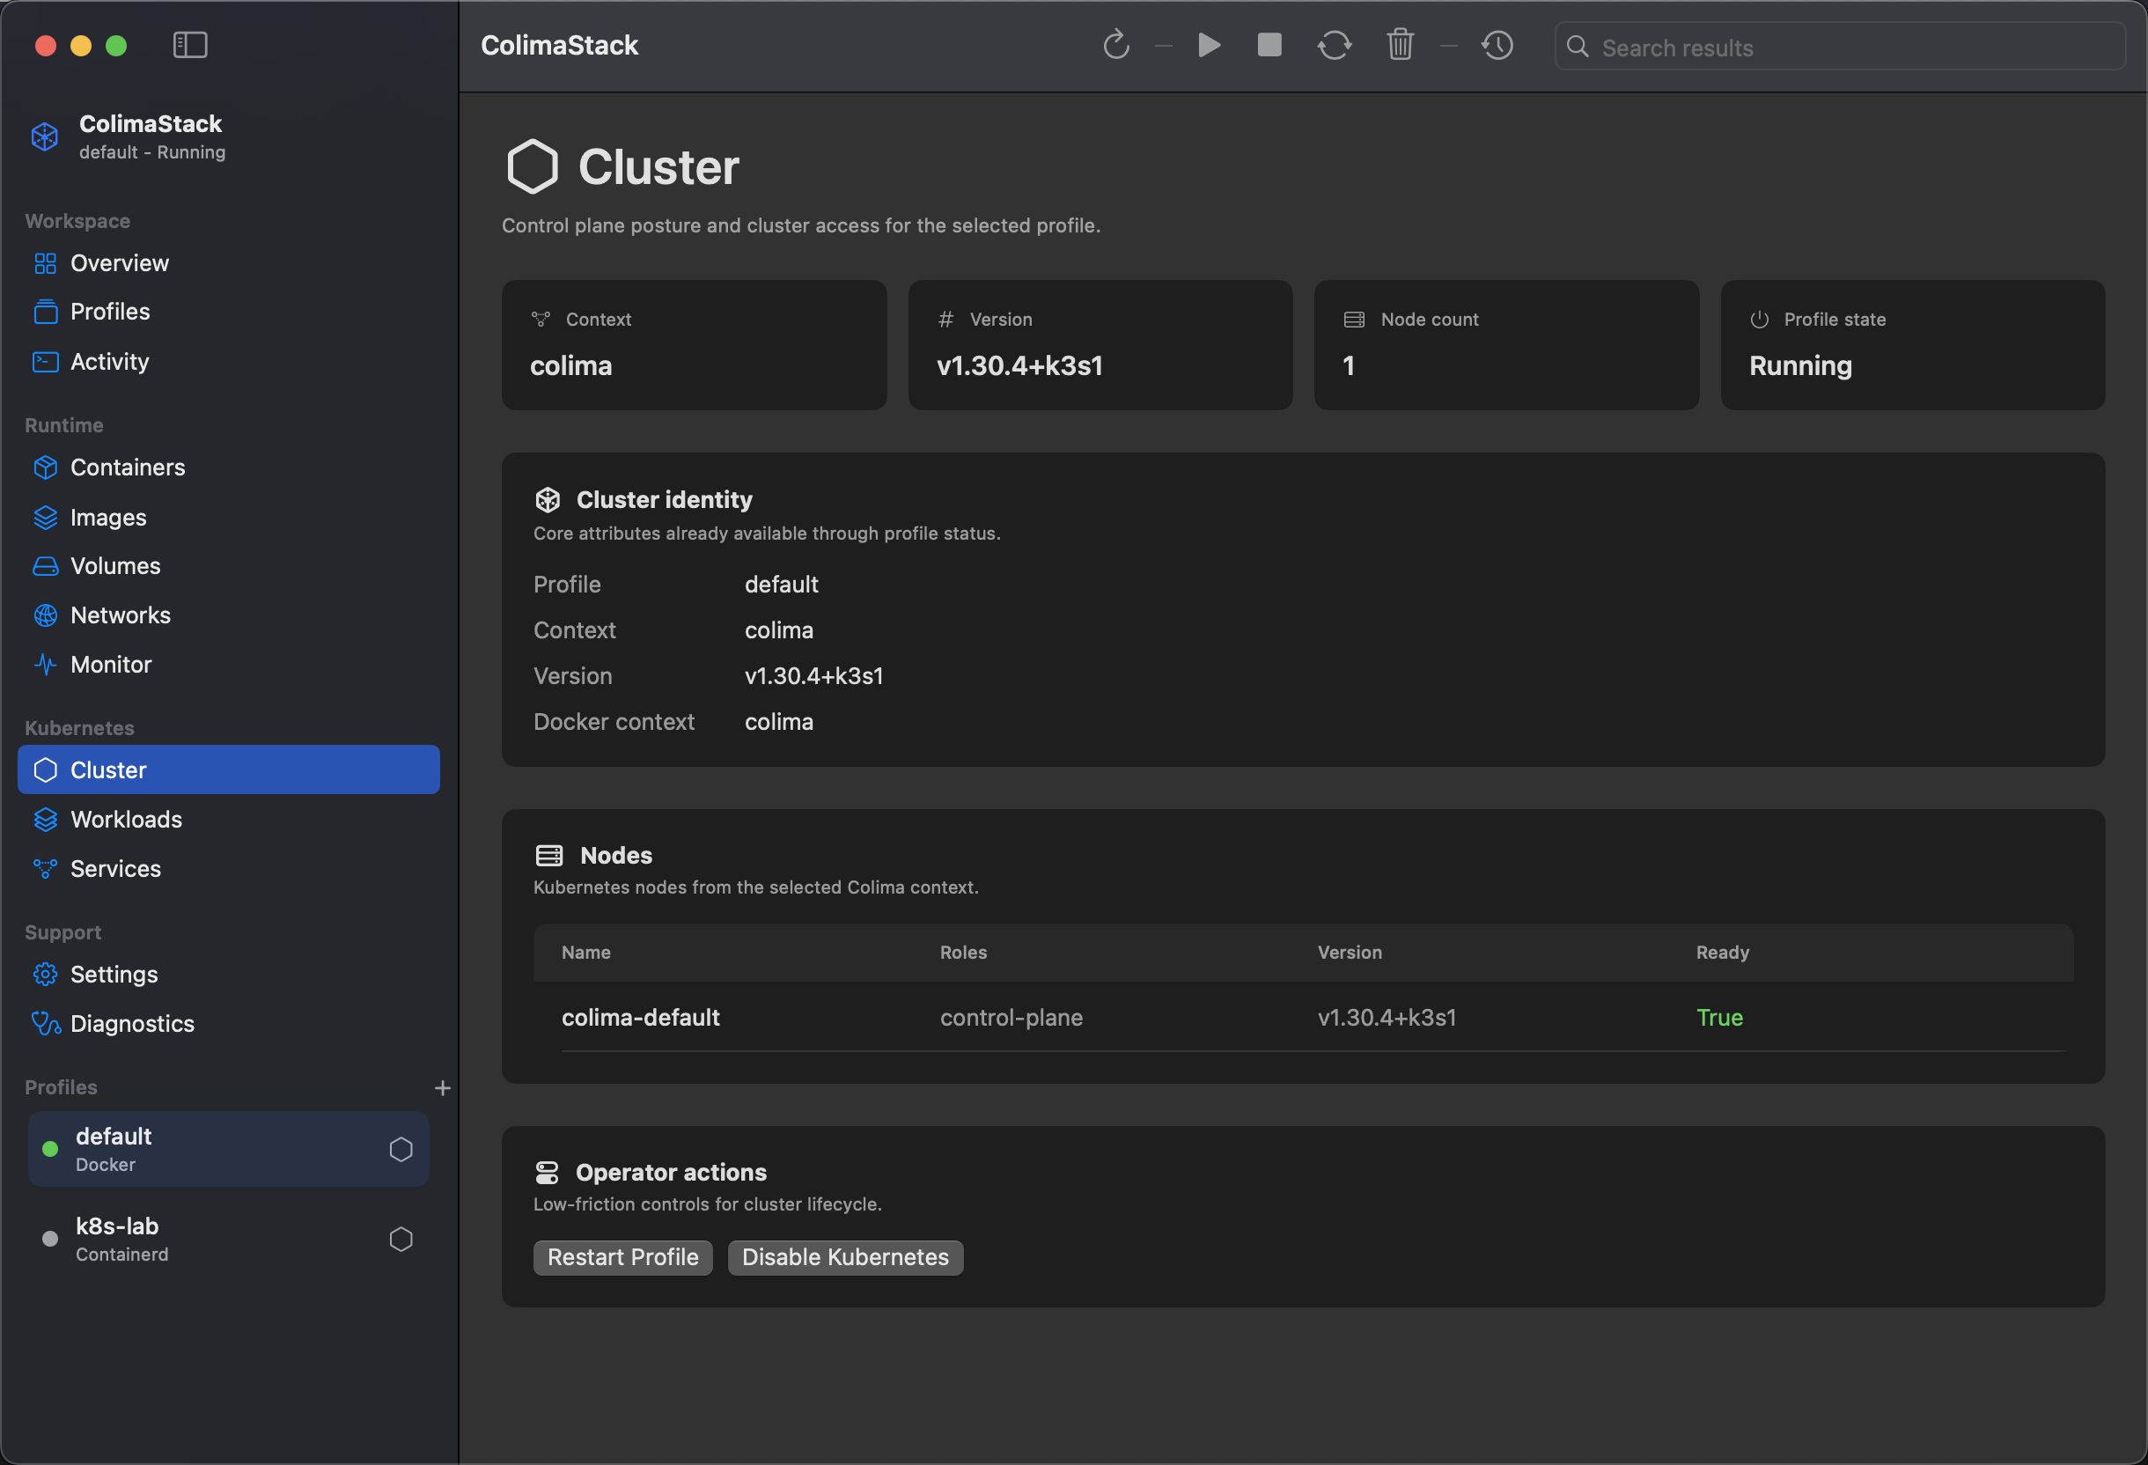Screen dimensions: 2148x1465
Task: Open Networks in the sidebar
Action: 228,615
